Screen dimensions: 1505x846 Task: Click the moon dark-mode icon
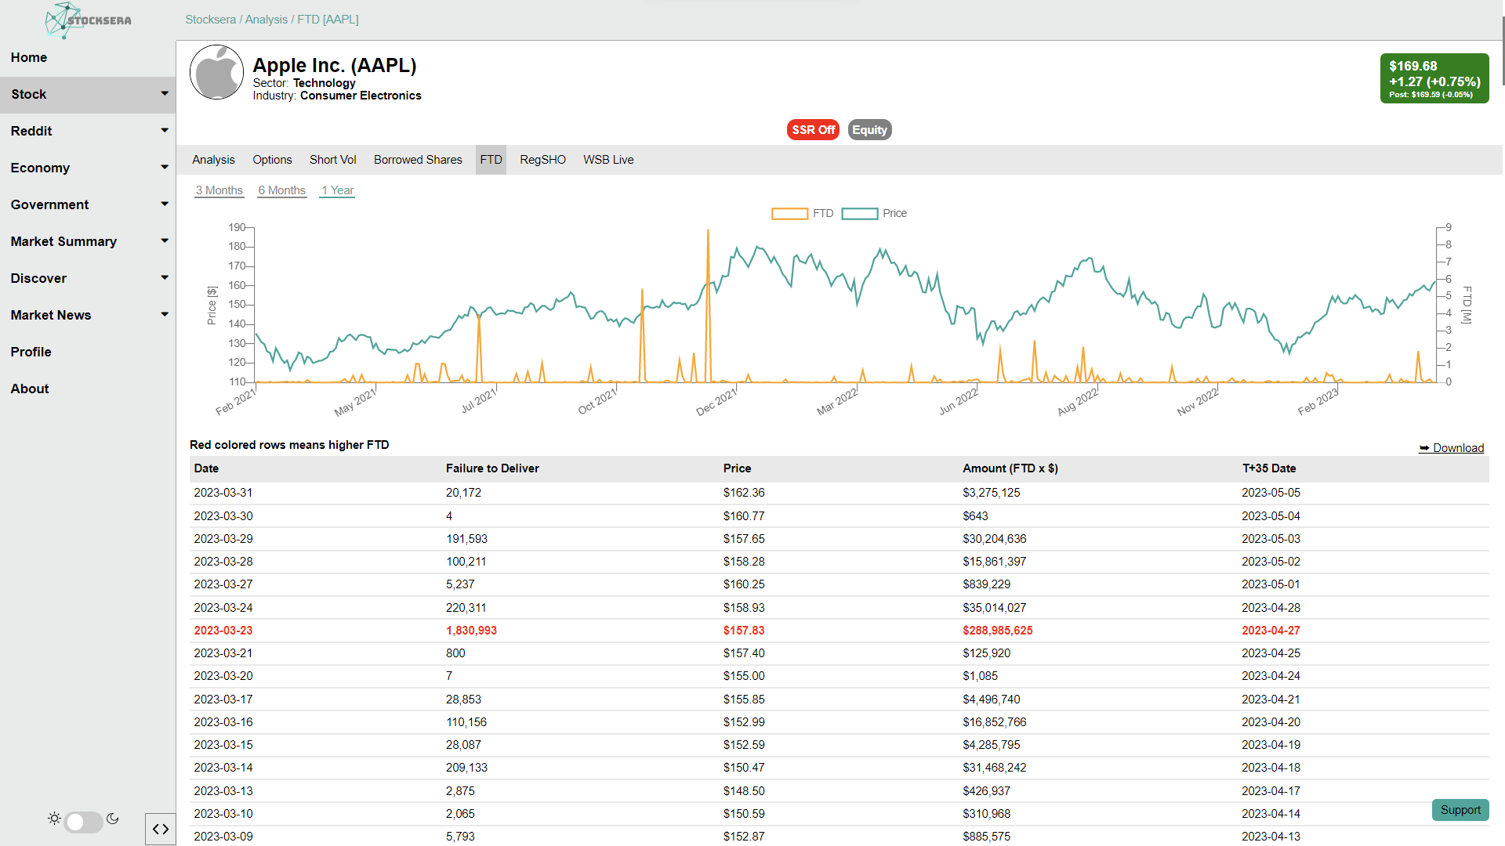(113, 819)
